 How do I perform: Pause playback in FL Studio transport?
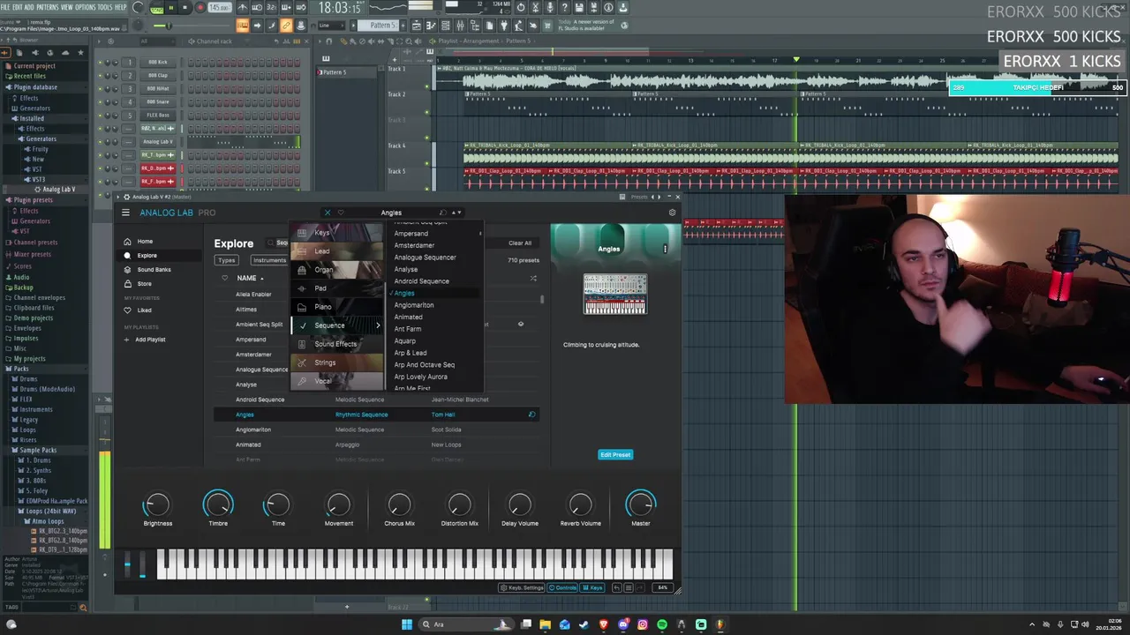click(171, 8)
